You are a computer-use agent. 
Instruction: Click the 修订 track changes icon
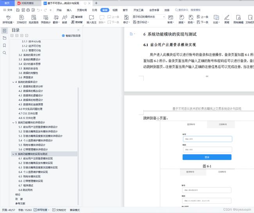click(126, 17)
